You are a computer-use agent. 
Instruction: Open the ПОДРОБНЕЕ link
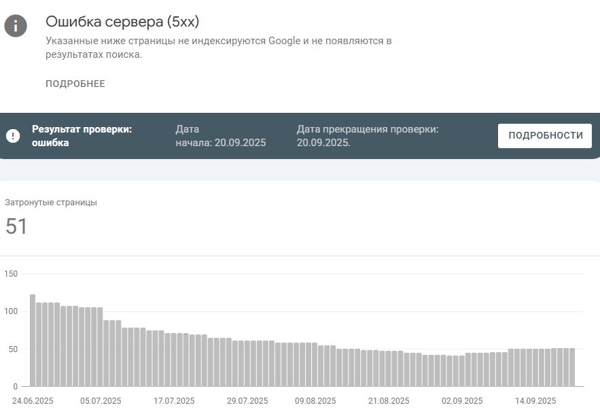(75, 84)
